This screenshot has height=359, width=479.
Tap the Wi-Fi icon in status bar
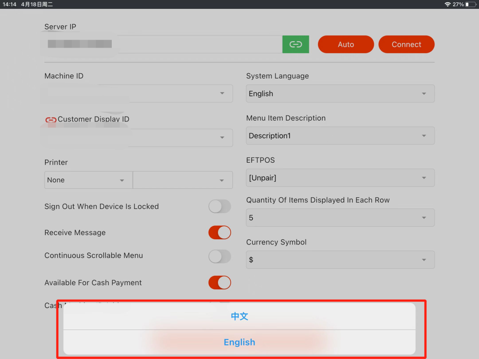447,4
